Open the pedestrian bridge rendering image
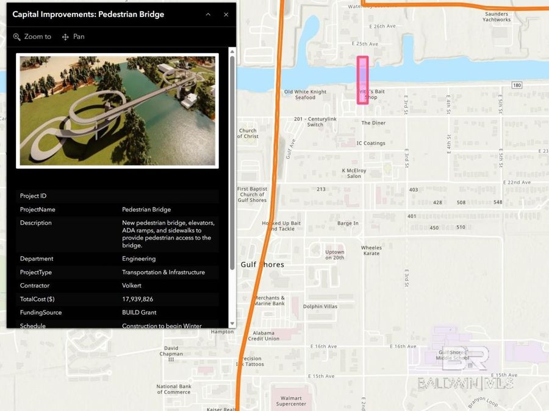The height and width of the screenshot is (411, 549). pos(117,111)
